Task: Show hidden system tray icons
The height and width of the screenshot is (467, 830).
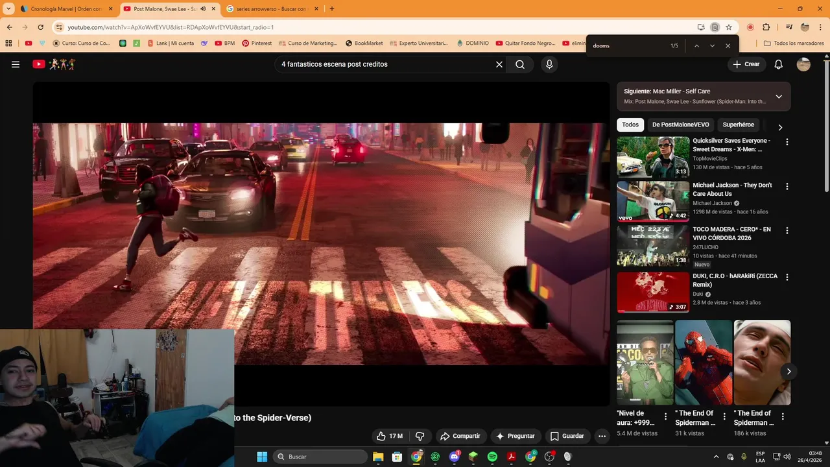Action: coord(716,457)
